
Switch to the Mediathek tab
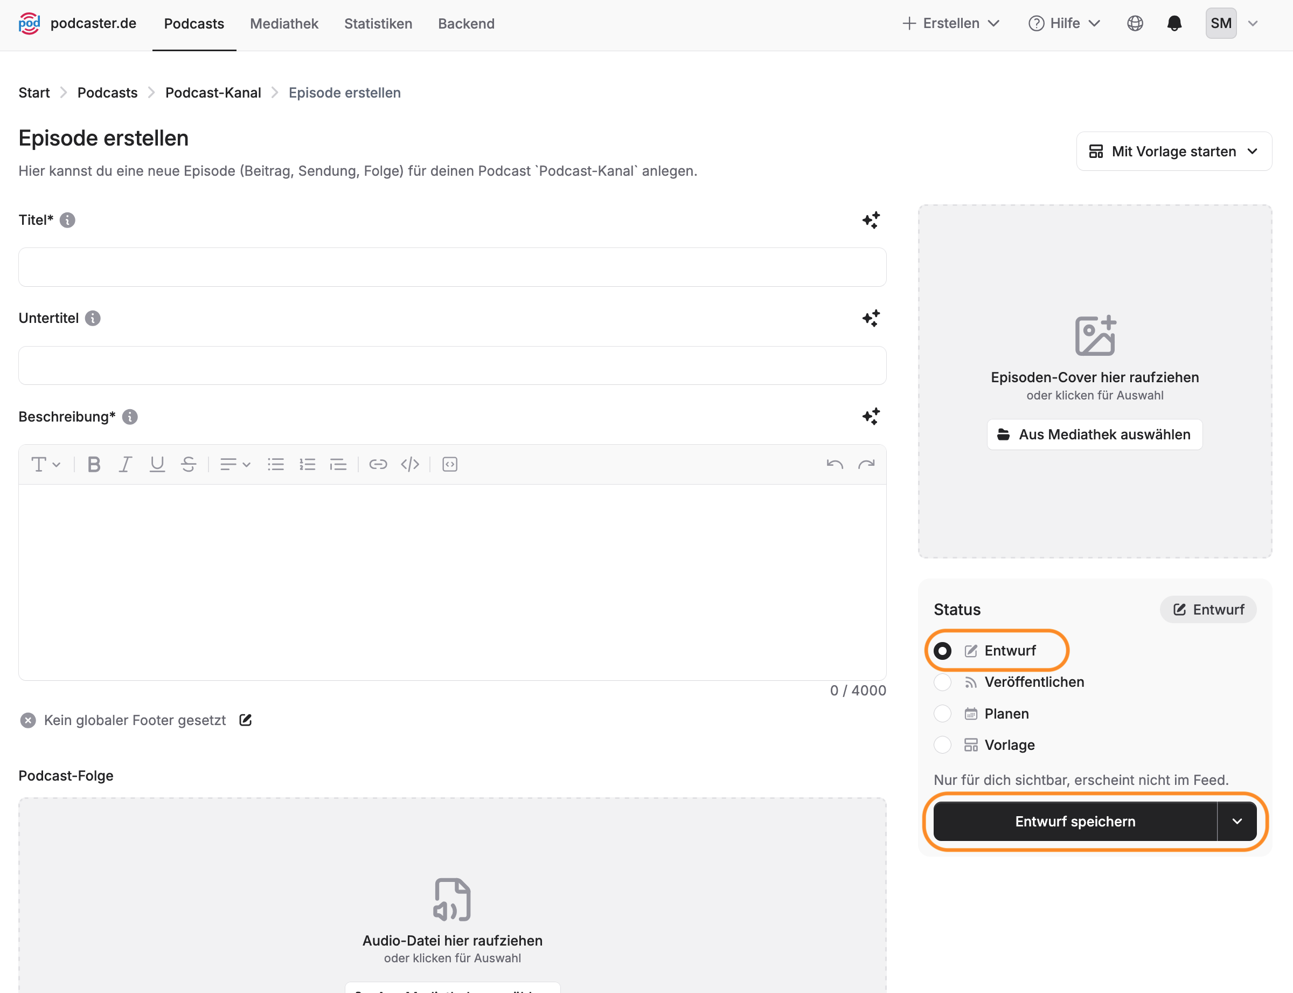click(x=284, y=24)
